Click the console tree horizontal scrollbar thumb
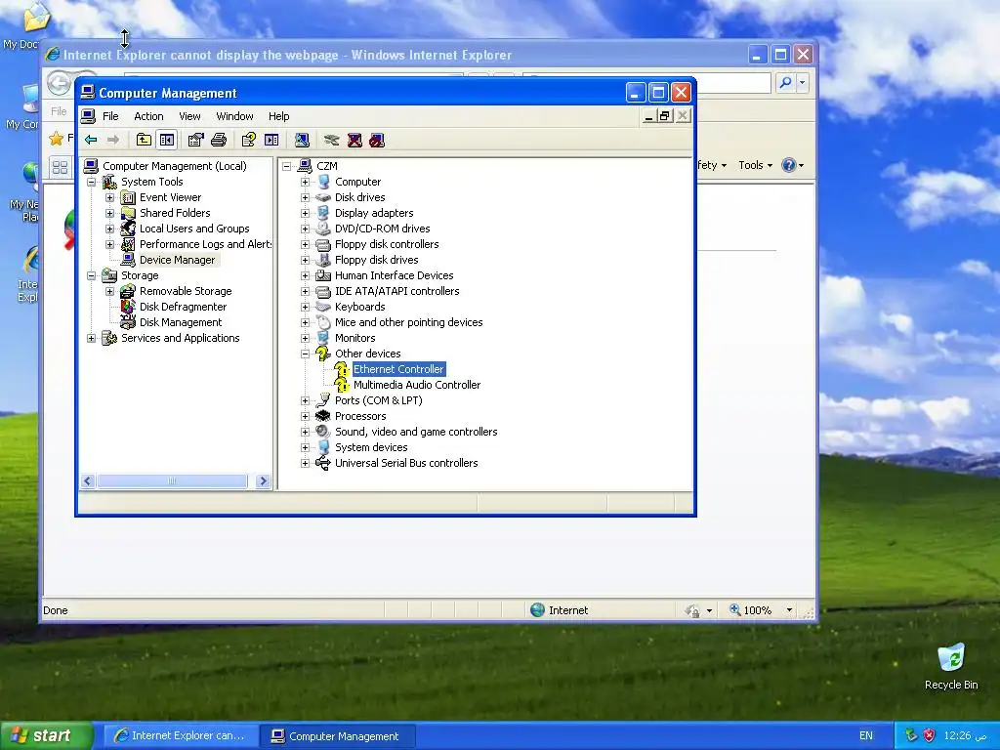Viewport: 1000px width, 750px height. pos(172,480)
